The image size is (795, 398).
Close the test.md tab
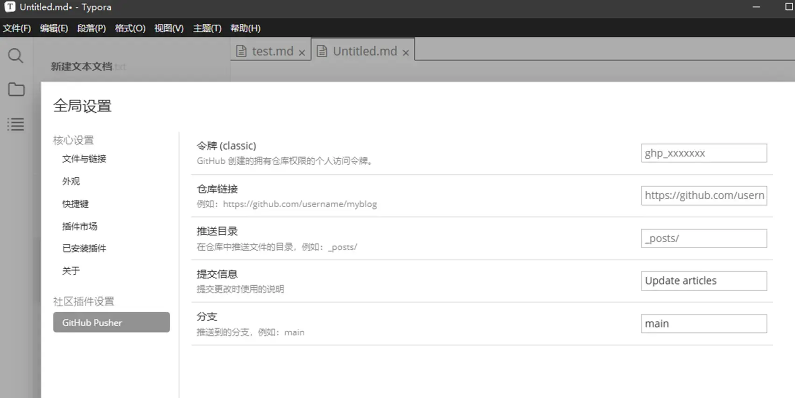(x=302, y=53)
